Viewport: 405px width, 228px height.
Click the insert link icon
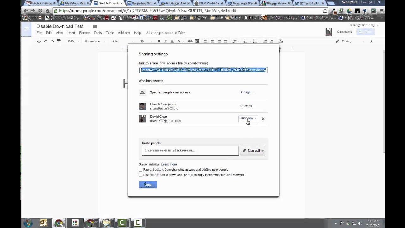190,41
